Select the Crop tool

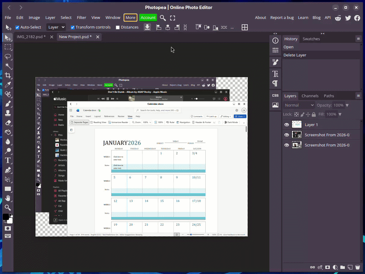8,75
